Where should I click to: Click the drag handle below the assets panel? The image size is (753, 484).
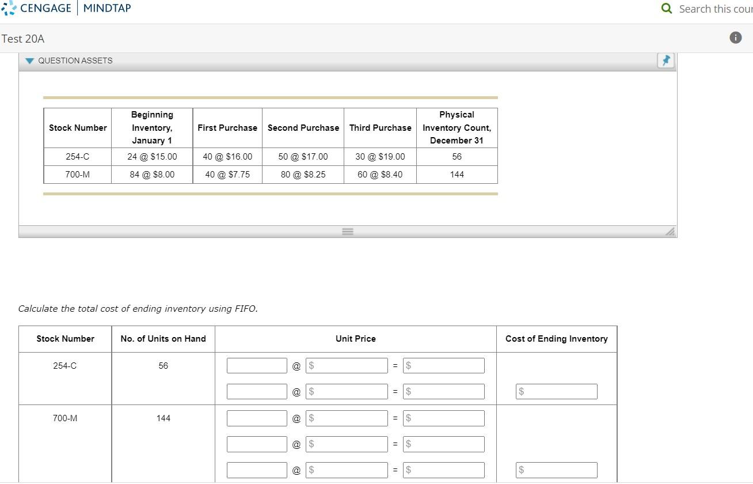[x=347, y=231]
